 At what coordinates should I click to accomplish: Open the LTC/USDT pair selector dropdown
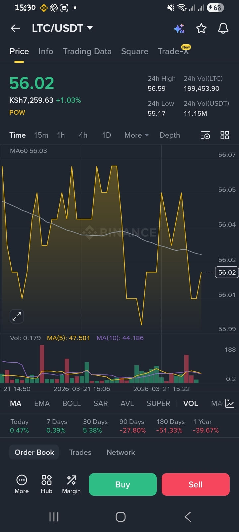pyautogui.click(x=62, y=28)
